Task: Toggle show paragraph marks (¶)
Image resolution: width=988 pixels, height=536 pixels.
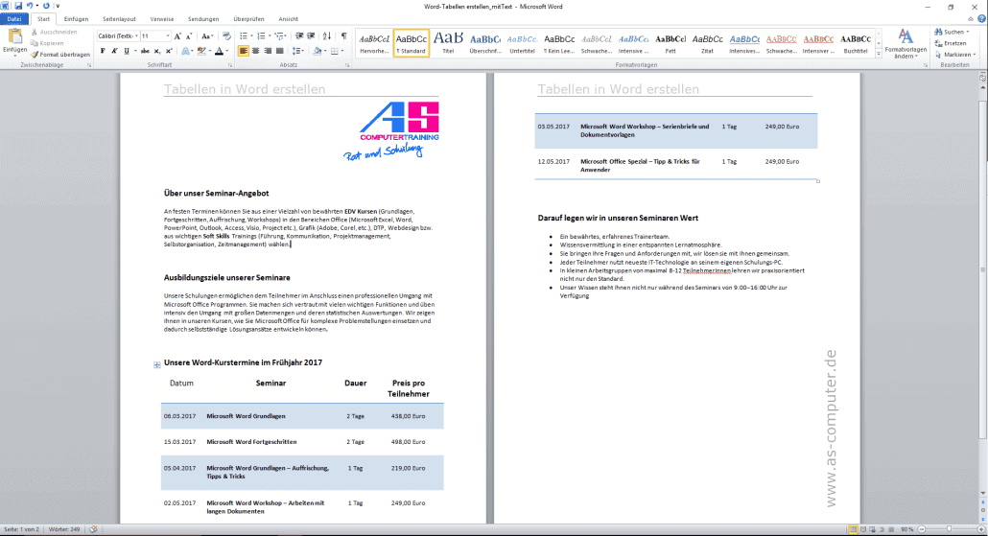Action: pos(343,35)
